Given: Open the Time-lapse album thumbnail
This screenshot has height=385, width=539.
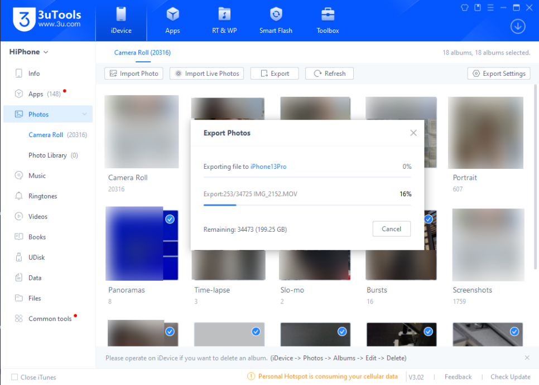Looking at the screenshot, I should click(x=228, y=265).
